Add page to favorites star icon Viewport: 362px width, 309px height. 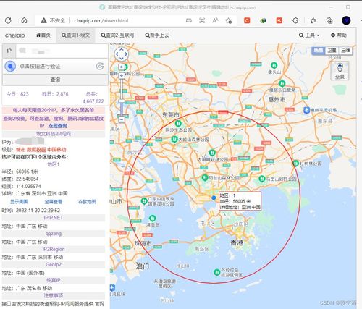(229, 21)
